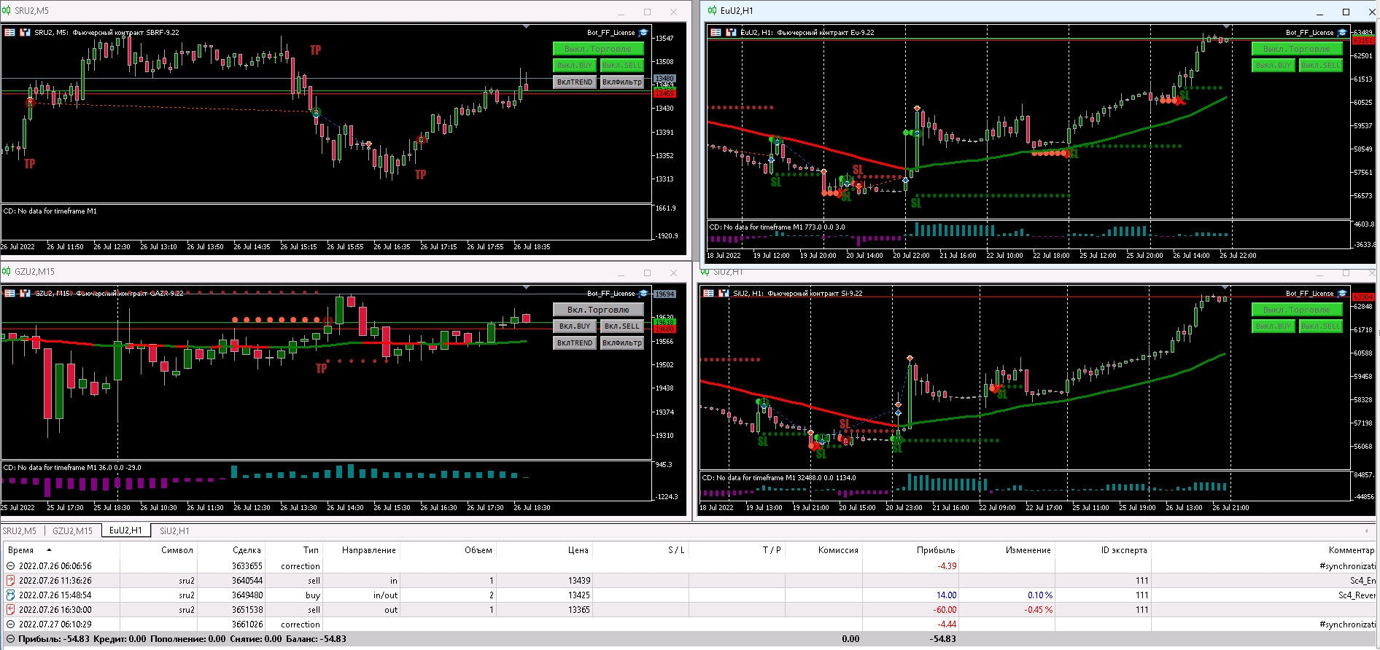Click the correction icon for 2022.07.27 06:10:29 row
1380x650 pixels.
tap(10, 624)
